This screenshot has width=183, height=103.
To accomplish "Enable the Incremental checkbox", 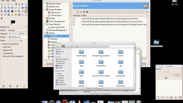I will 2,53.
